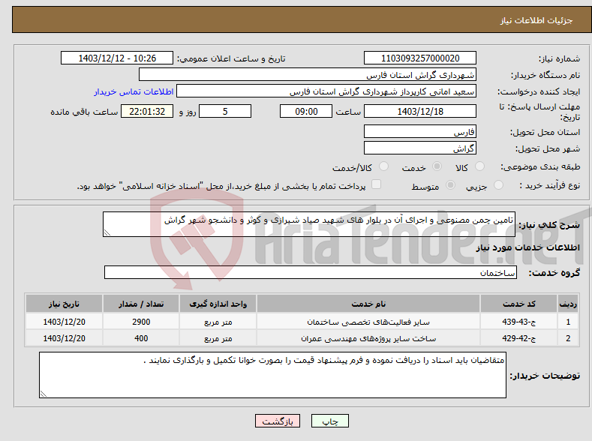Open the اطلاعات تماس خریدار link
592x441 pixels.
click(x=134, y=91)
